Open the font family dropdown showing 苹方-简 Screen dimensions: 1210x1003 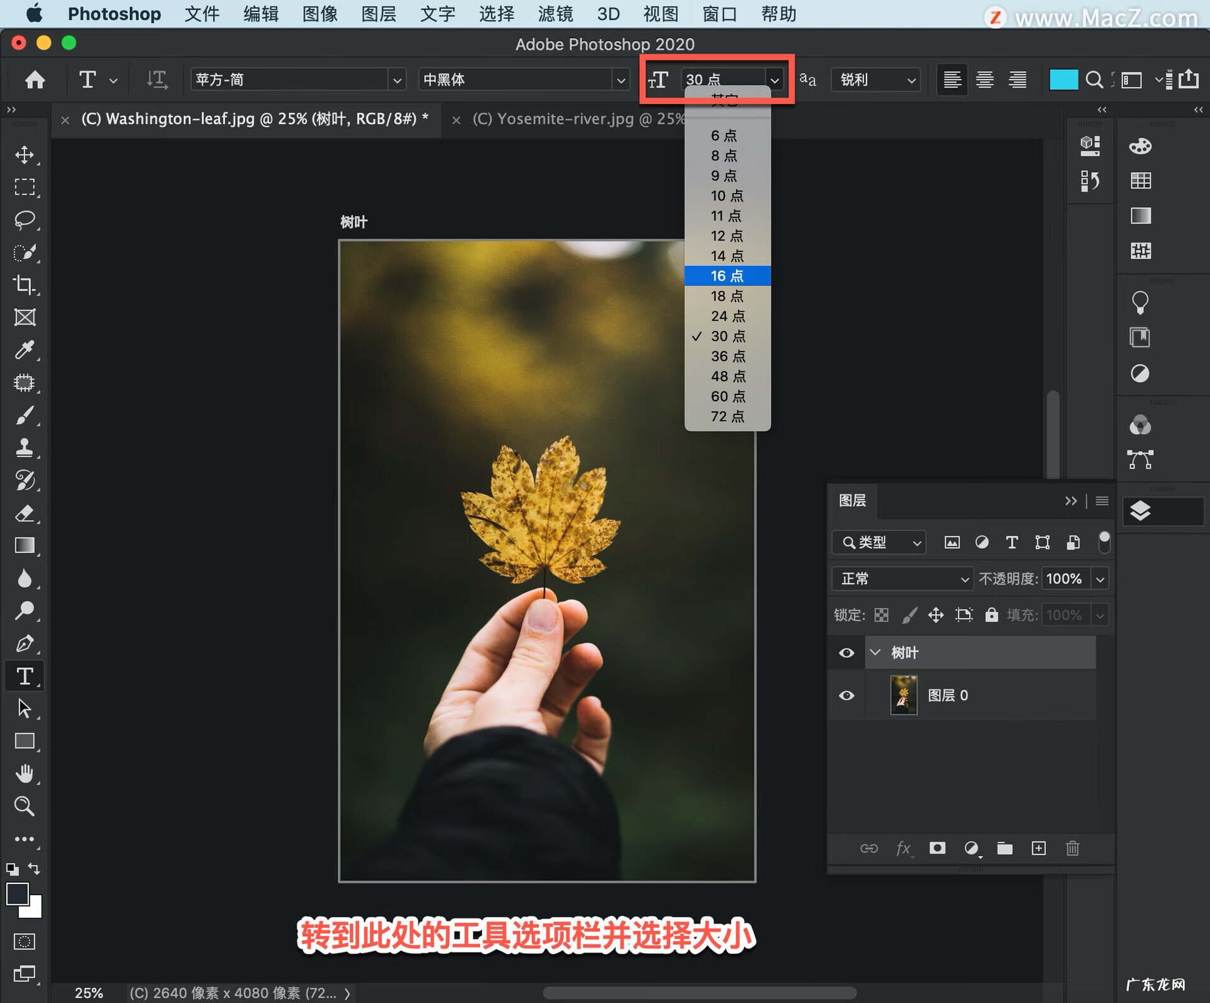(x=296, y=79)
